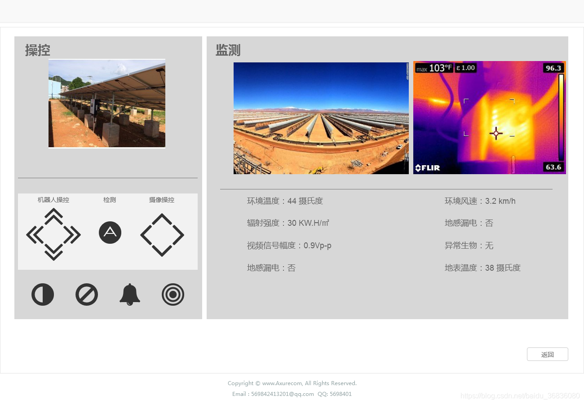Click the 63.6 lower scale value
Screen dimensions: 584x404
[x=553, y=167]
